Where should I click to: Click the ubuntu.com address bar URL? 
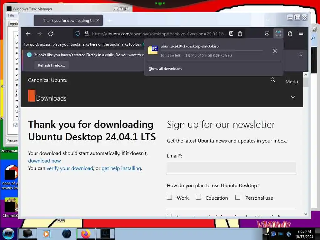[158, 34]
